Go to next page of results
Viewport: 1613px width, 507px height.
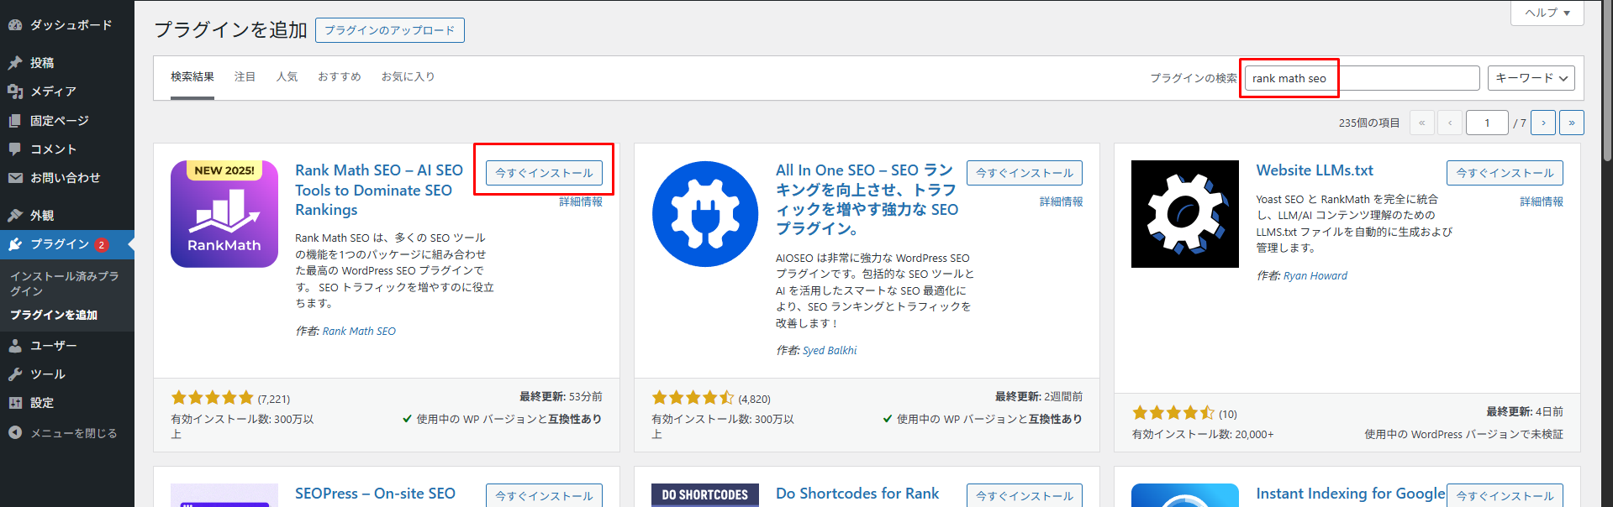coord(1543,123)
